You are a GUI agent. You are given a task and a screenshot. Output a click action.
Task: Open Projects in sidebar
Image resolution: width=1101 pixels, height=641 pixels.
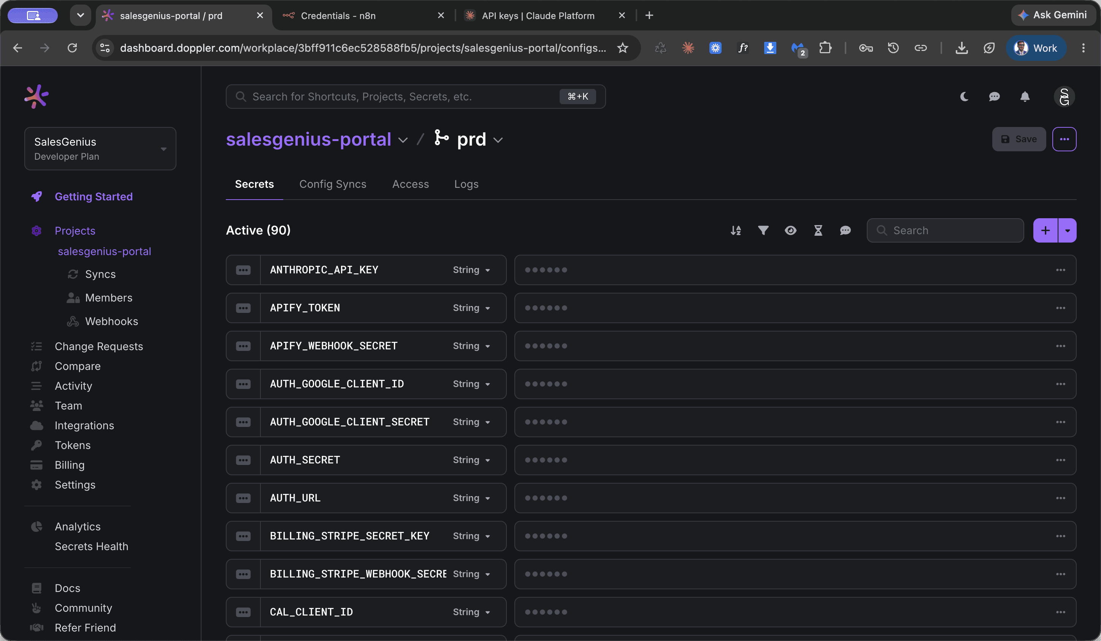tap(75, 231)
